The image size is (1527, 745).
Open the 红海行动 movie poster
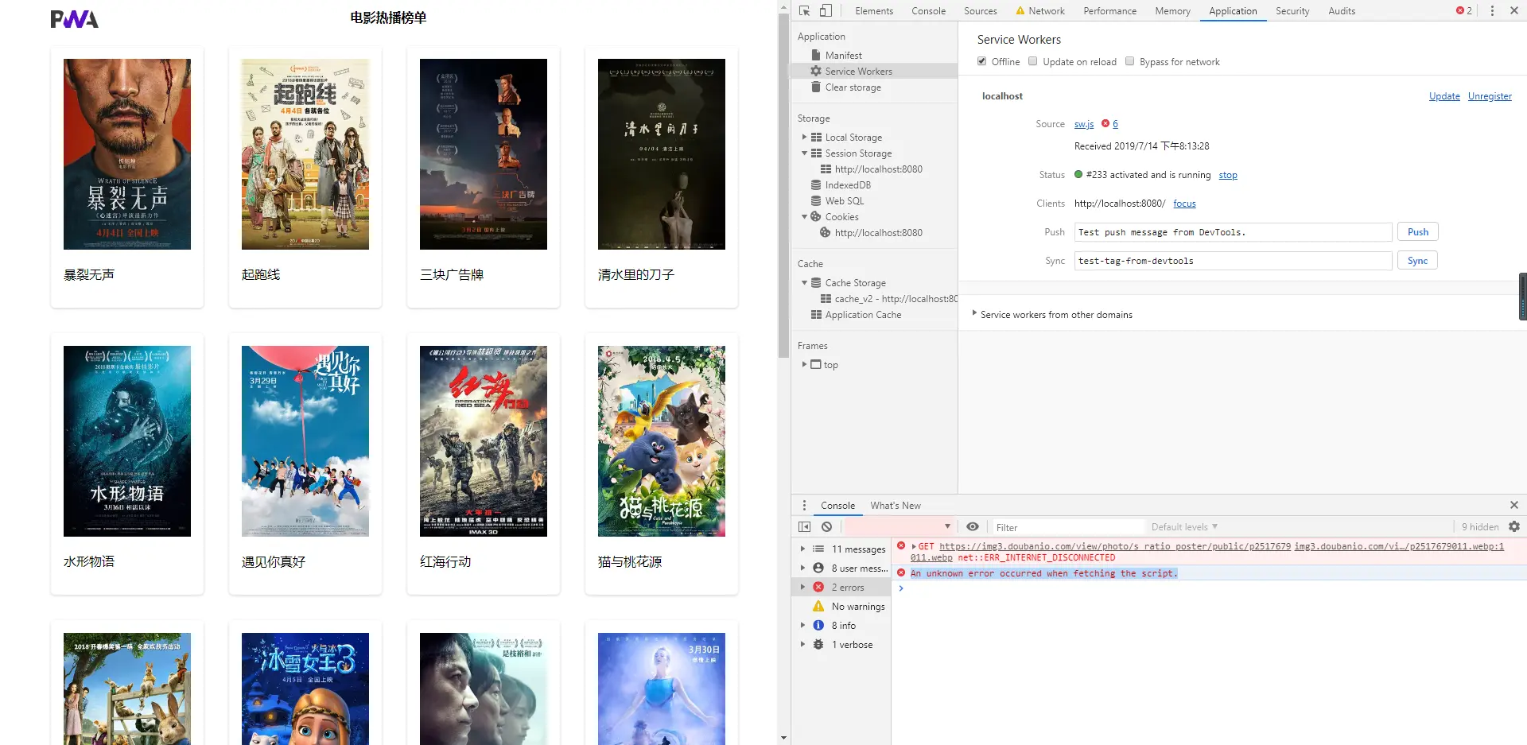(484, 441)
